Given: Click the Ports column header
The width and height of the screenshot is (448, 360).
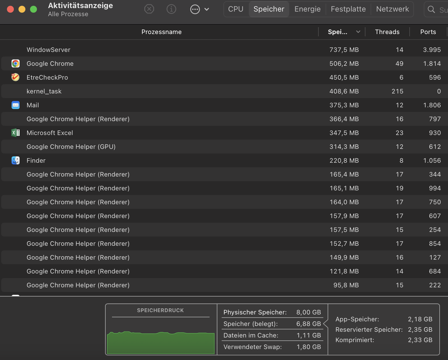Looking at the screenshot, I should coord(428,32).
